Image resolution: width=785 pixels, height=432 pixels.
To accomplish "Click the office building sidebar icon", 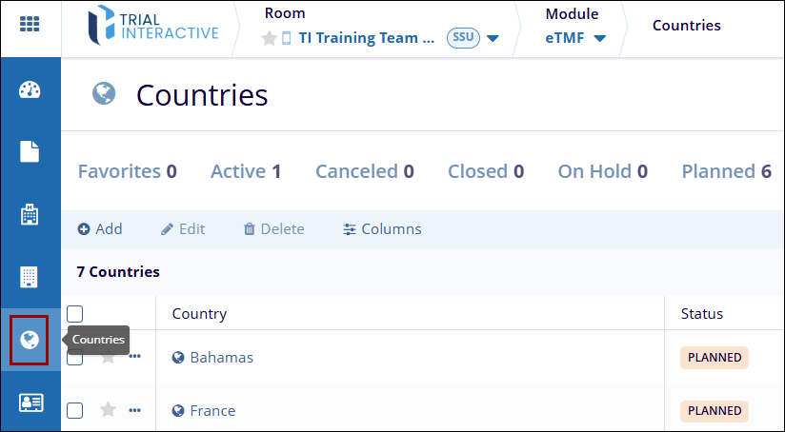I will [30, 277].
